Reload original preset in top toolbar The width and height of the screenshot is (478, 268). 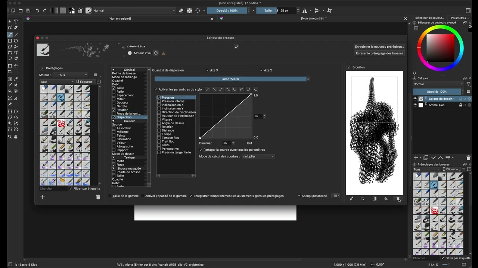click(198, 10)
